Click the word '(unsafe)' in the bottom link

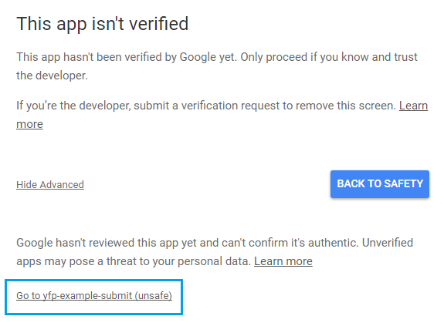[x=154, y=296]
